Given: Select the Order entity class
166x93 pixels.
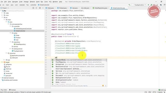Looking at the screenshot, I should 17,35.
